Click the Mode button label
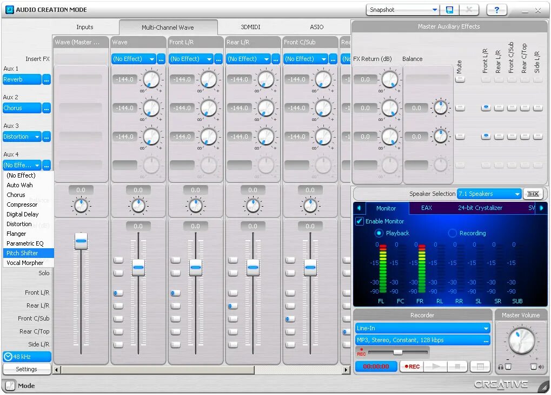Screen dimensions: 551x395 [26, 386]
